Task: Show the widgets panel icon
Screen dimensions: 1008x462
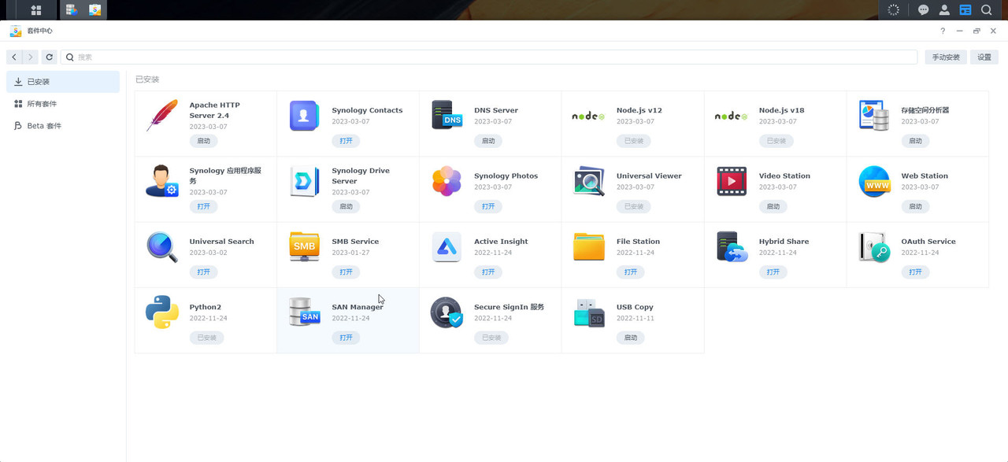Action: [x=965, y=10]
